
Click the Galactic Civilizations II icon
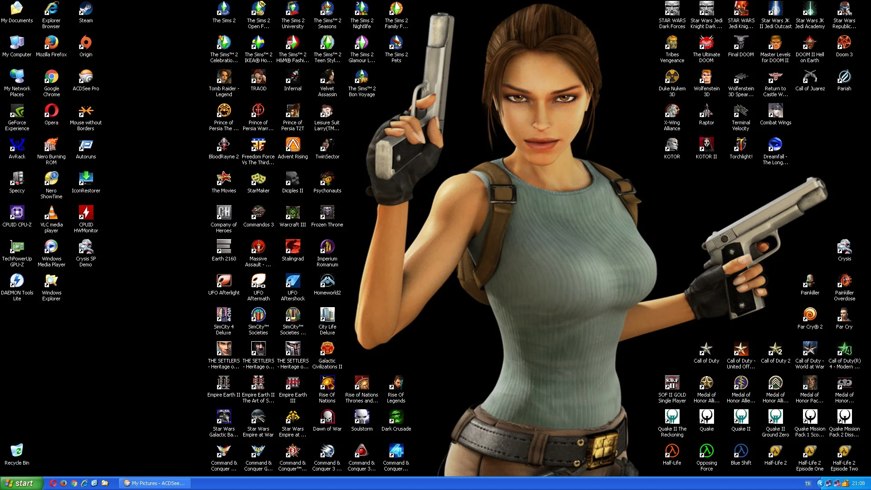327,356
